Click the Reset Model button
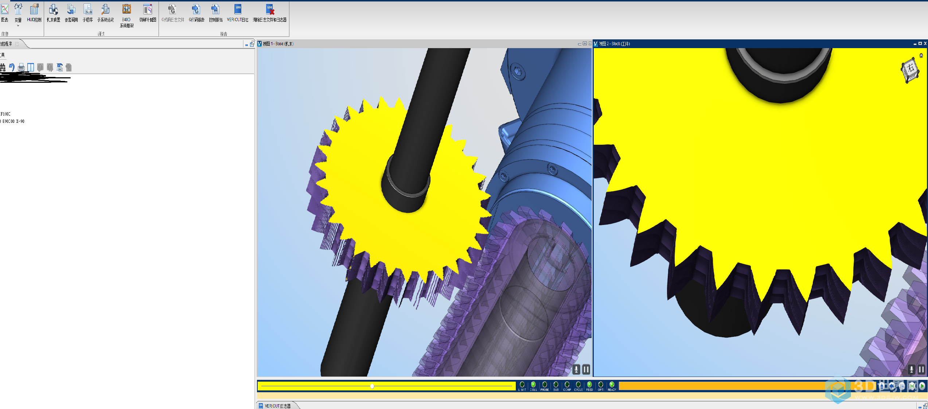Image resolution: width=928 pixels, height=409 pixels. point(881,386)
